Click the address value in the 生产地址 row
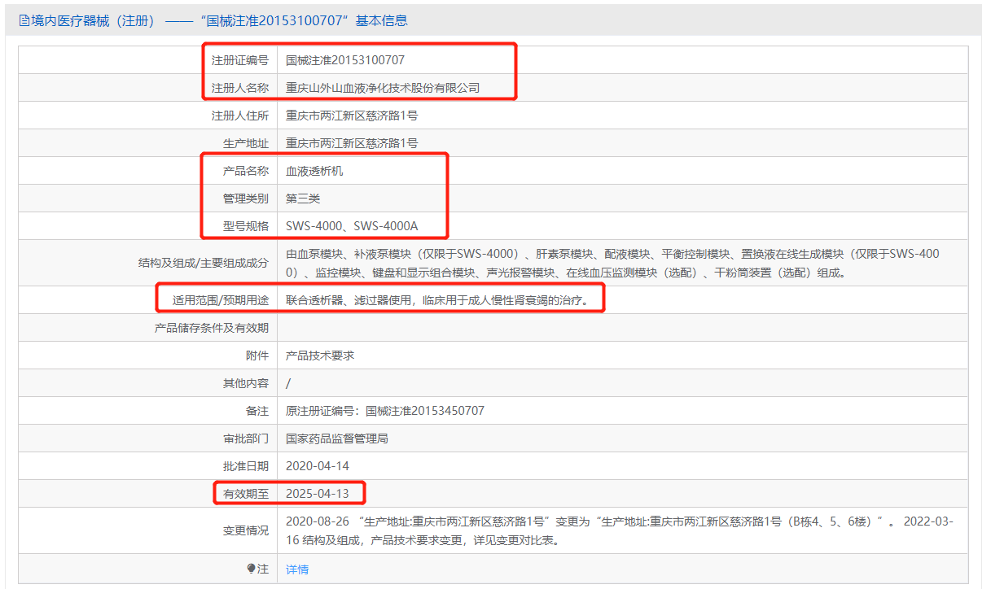The height and width of the screenshot is (589, 991). 352,143
